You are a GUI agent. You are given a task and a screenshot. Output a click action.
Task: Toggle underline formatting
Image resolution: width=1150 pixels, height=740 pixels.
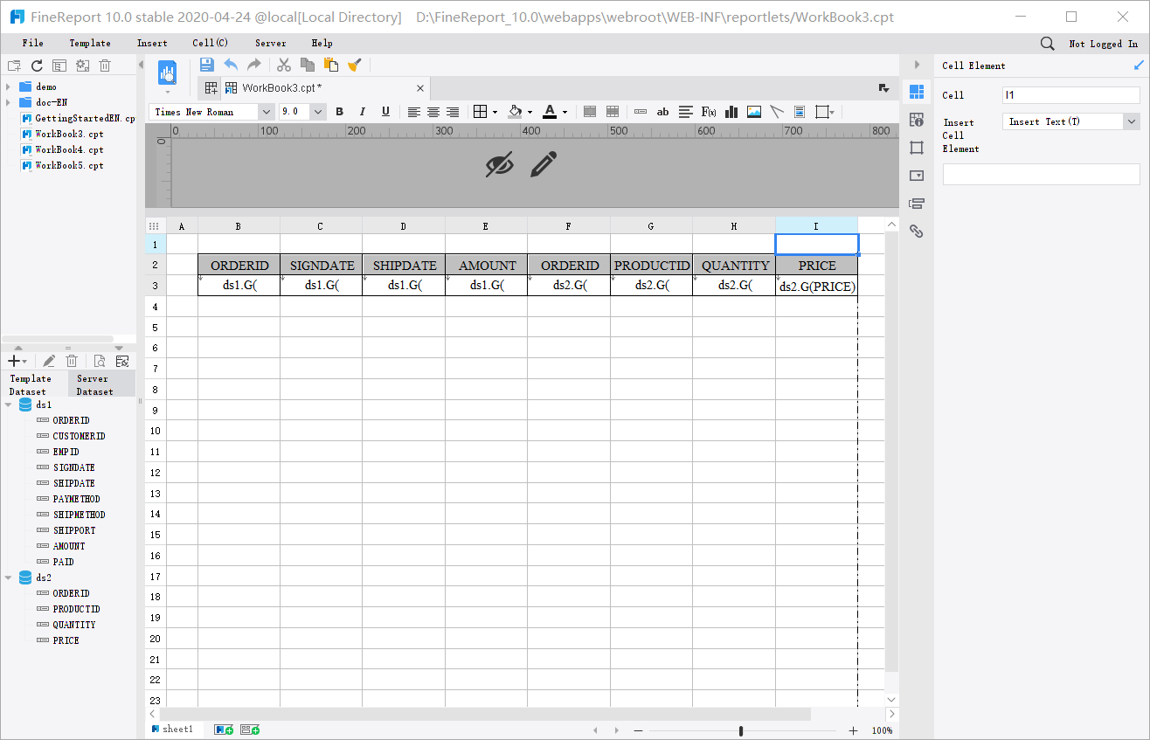click(x=384, y=112)
